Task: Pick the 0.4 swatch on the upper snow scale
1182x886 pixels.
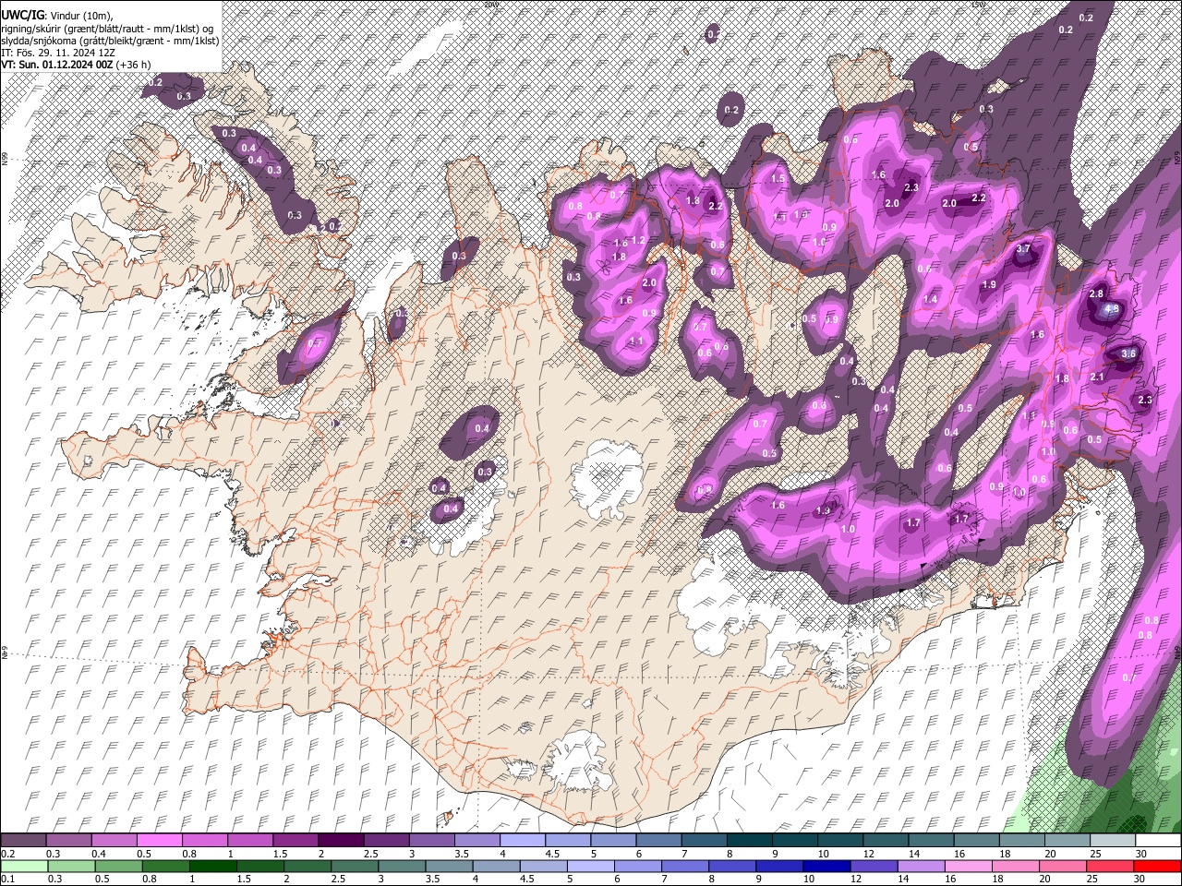Action: [x=114, y=841]
